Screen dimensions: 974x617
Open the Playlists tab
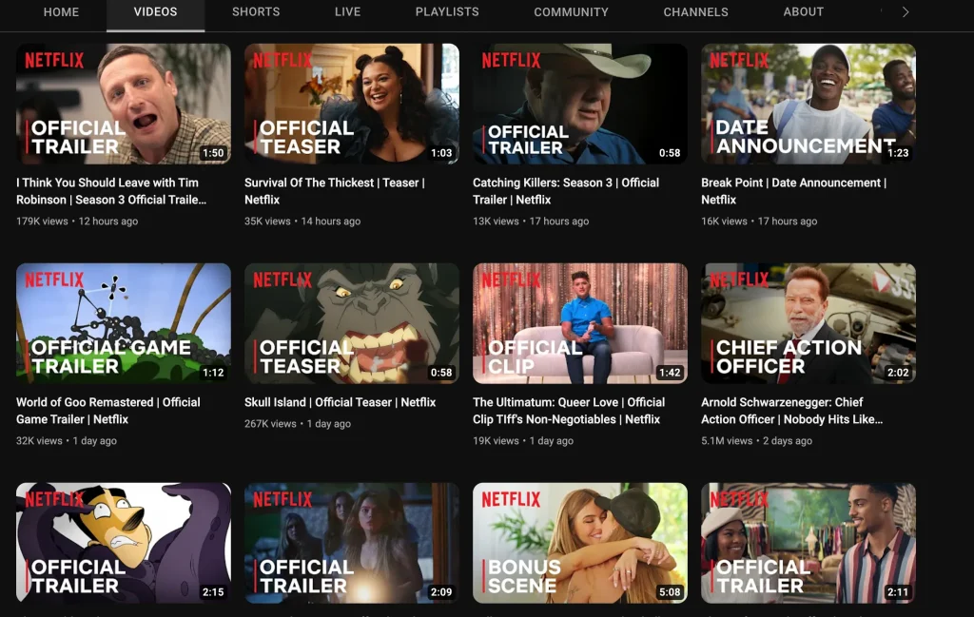[447, 12]
